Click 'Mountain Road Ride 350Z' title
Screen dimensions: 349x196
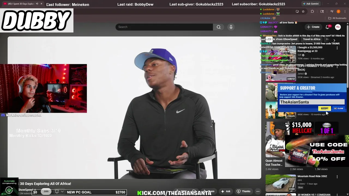312,176
